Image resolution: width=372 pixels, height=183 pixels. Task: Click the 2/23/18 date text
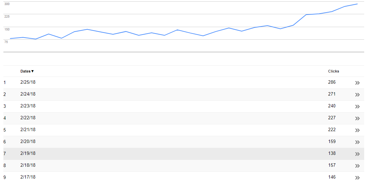[28, 106]
